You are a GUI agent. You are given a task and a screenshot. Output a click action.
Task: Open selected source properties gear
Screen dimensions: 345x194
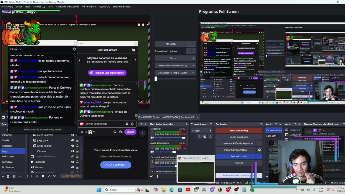pos(43,176)
